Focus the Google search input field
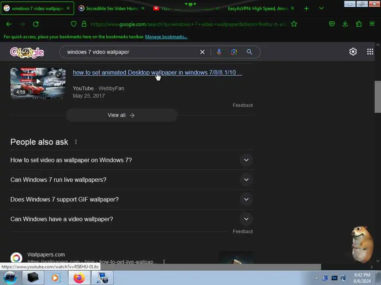381x285 pixels. [x=131, y=52]
